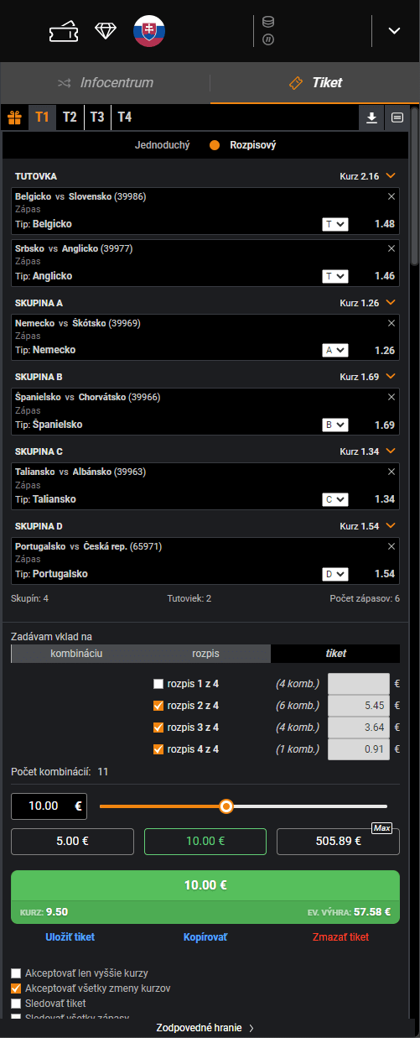420x1038 pixels.
Task: Open the ticket icon in the header
Action: (64, 31)
